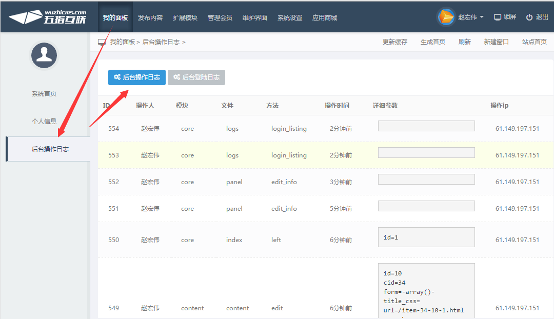554x319 pixels.
Task: Click the id=1 parameters box
Action: (426, 237)
